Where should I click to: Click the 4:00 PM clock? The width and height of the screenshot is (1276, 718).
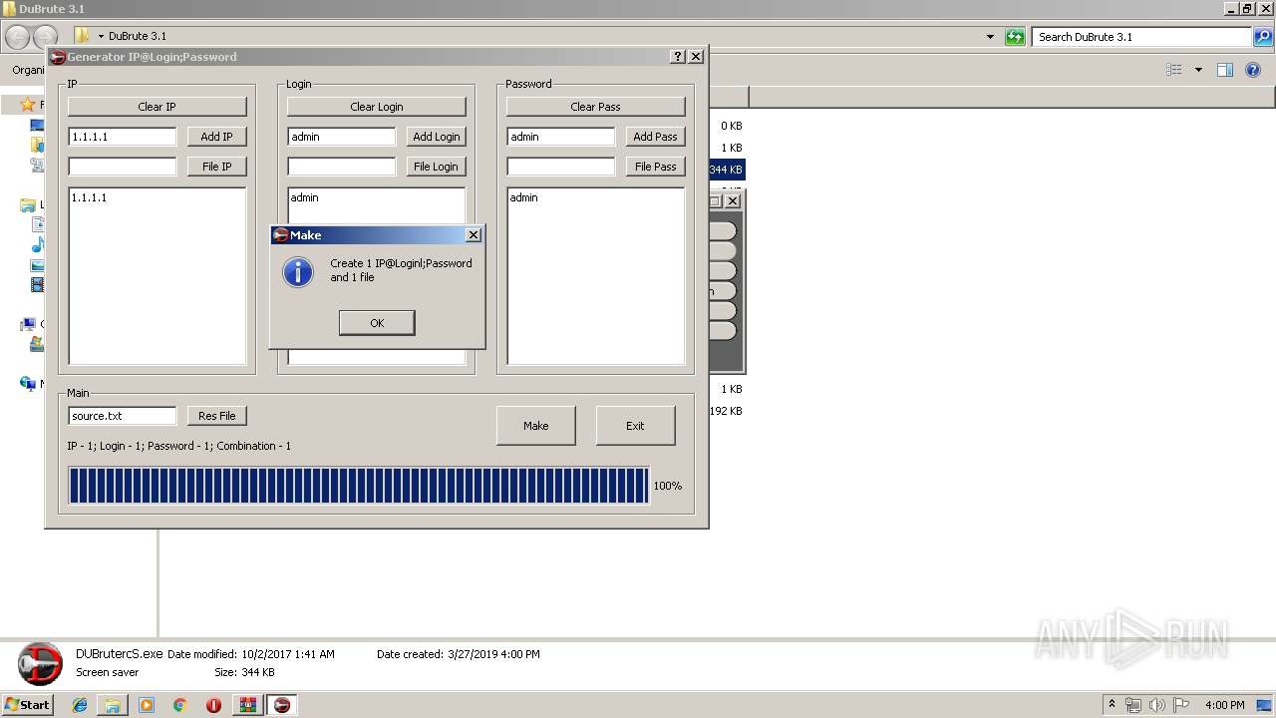[1224, 705]
